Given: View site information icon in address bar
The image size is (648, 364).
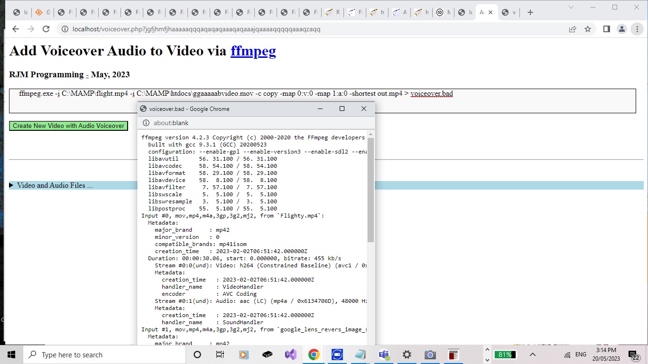Looking at the screenshot, I should click(x=65, y=29).
